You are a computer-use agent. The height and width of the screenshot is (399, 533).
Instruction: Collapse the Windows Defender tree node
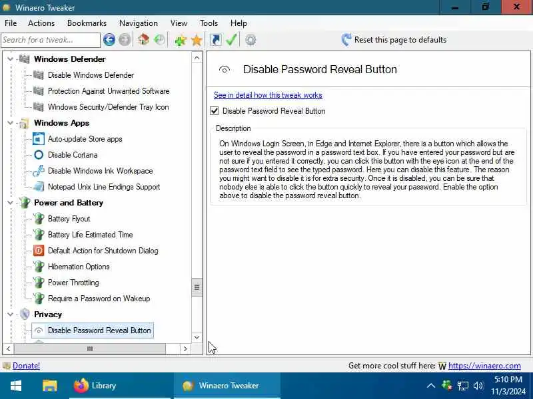(10, 59)
